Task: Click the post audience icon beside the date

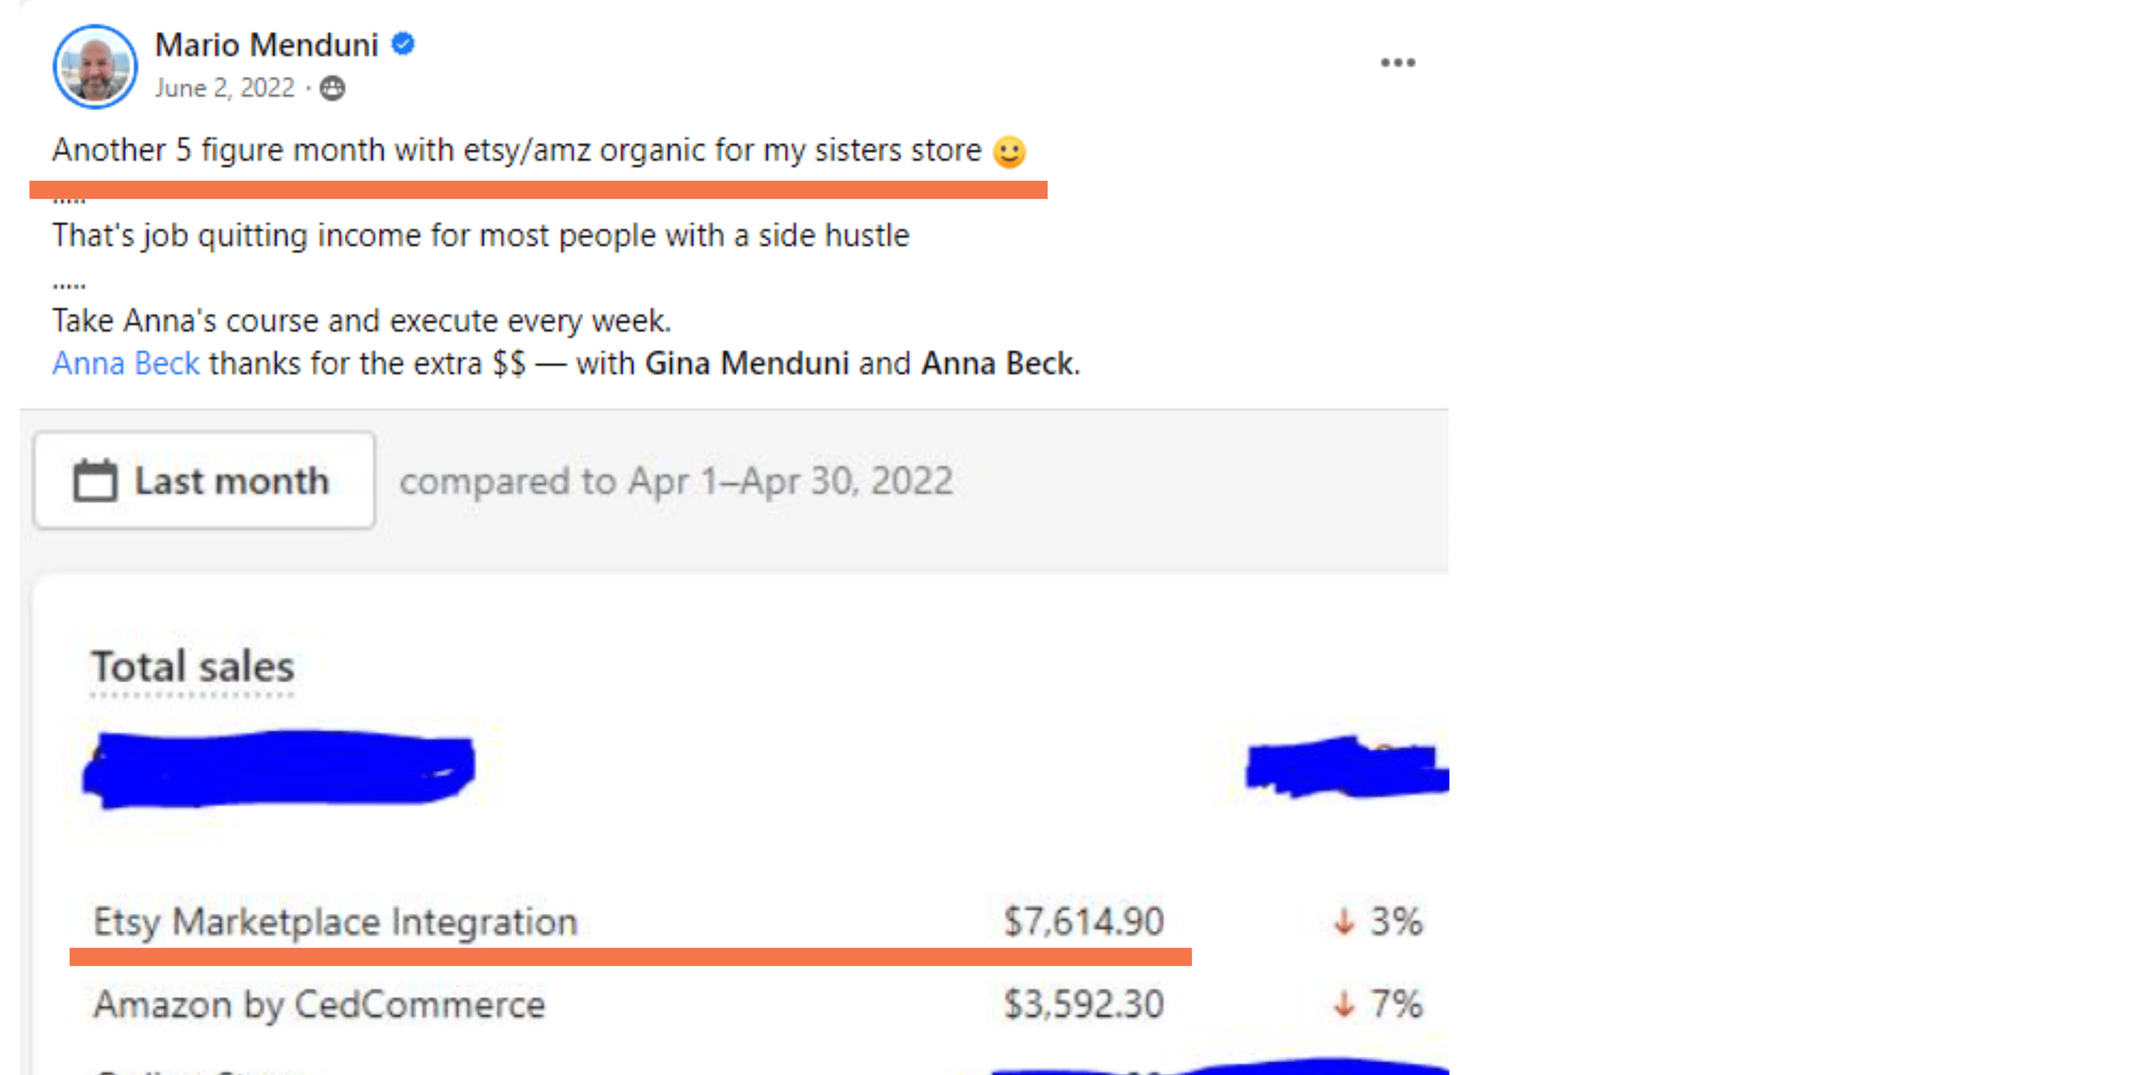Action: point(333,88)
